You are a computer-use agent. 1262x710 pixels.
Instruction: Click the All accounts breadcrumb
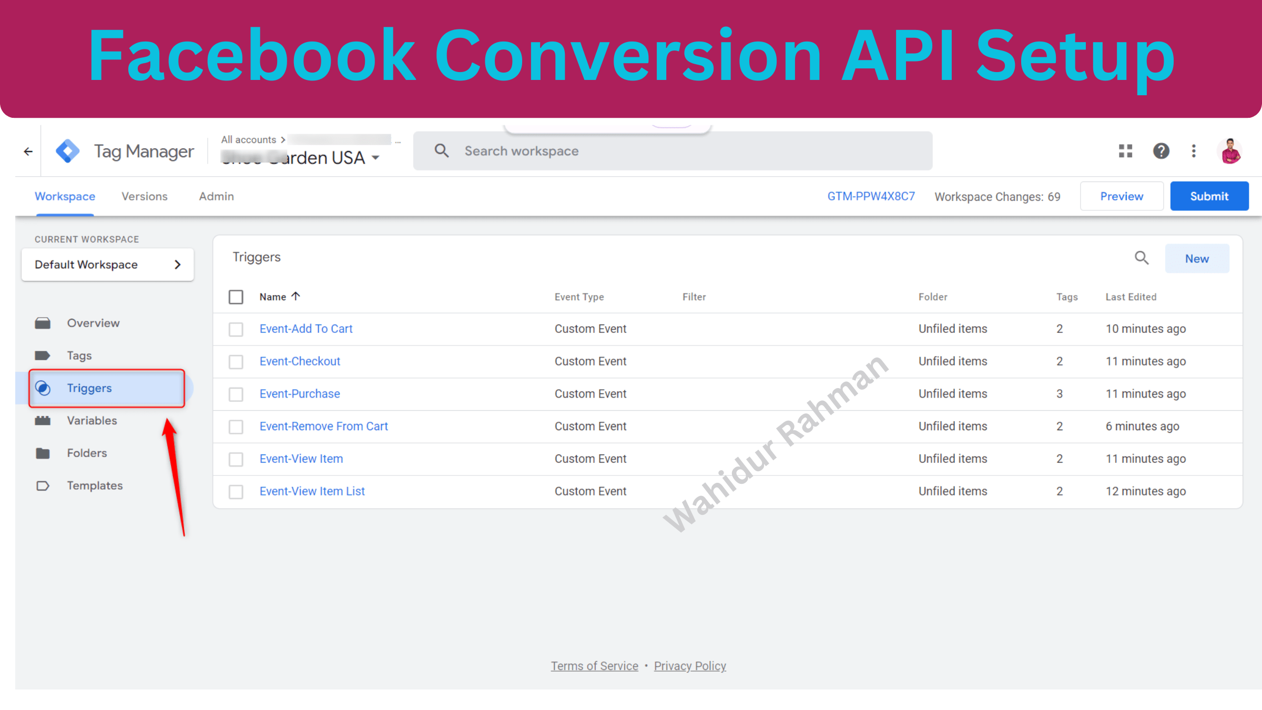point(249,139)
